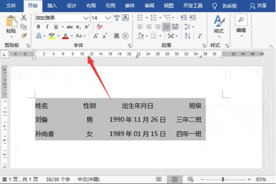
Task: Click the Copy icon in clipboard group
Action: tap(23, 27)
